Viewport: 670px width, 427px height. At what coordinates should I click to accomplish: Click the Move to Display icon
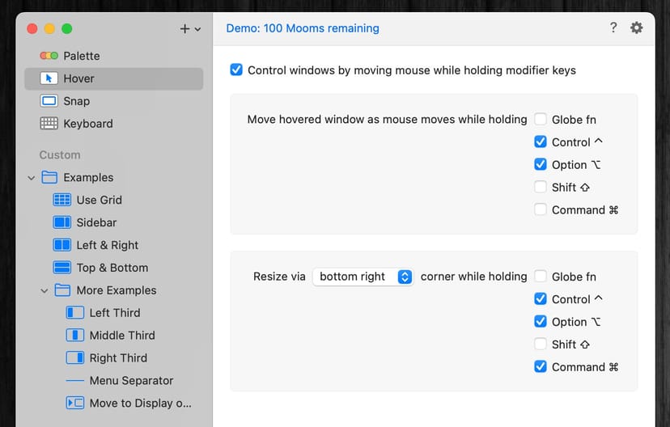click(x=75, y=404)
